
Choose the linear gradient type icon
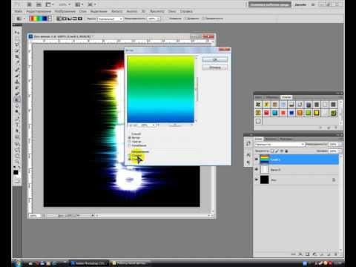tap(59, 19)
